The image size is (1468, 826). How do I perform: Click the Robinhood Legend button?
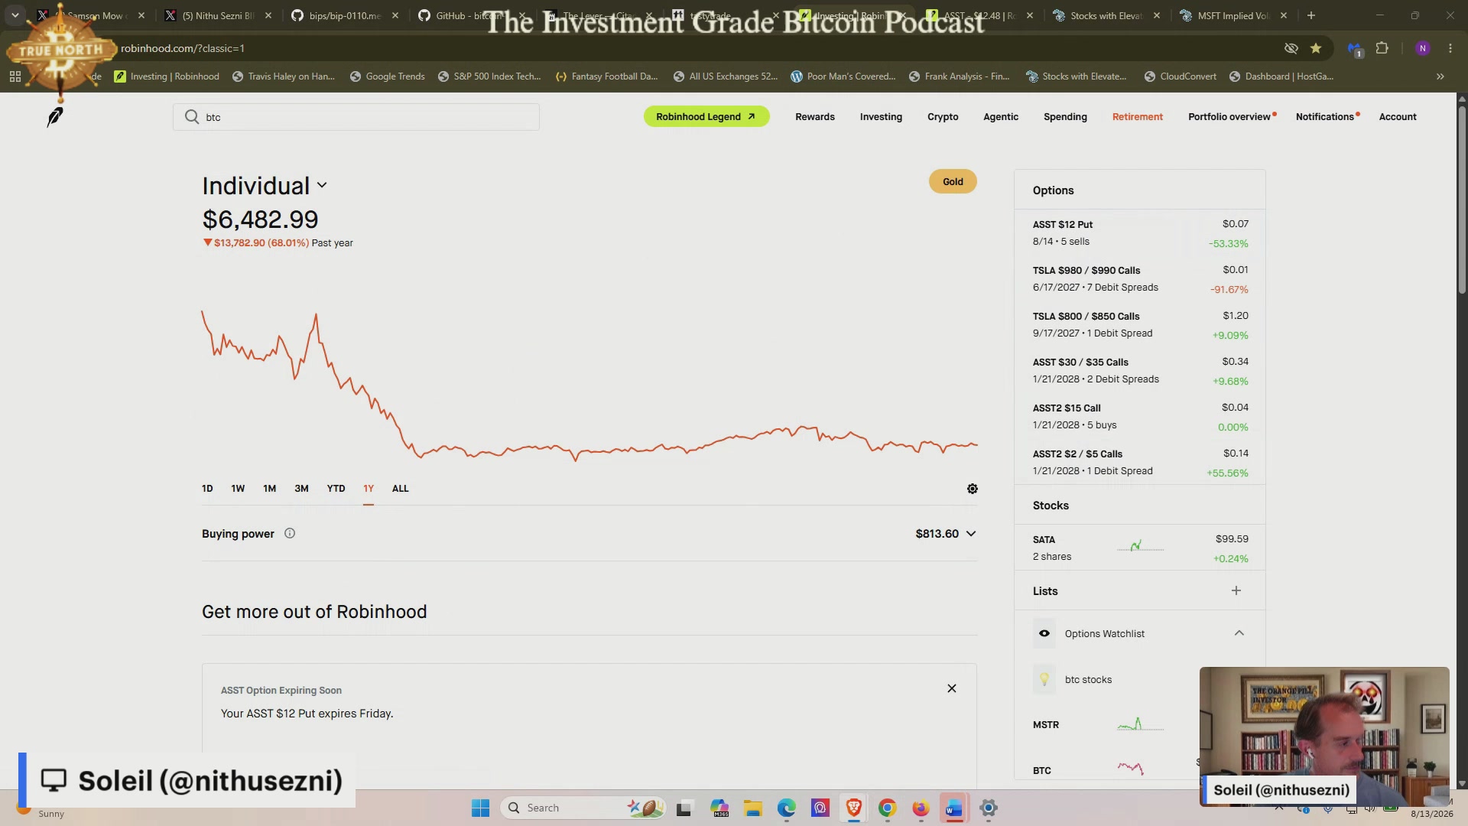pos(706,116)
